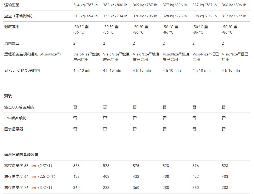This screenshot has width=254, height=194.
Task: Select the 冻存盒高度 76 mm row label
Action: [28, 188]
